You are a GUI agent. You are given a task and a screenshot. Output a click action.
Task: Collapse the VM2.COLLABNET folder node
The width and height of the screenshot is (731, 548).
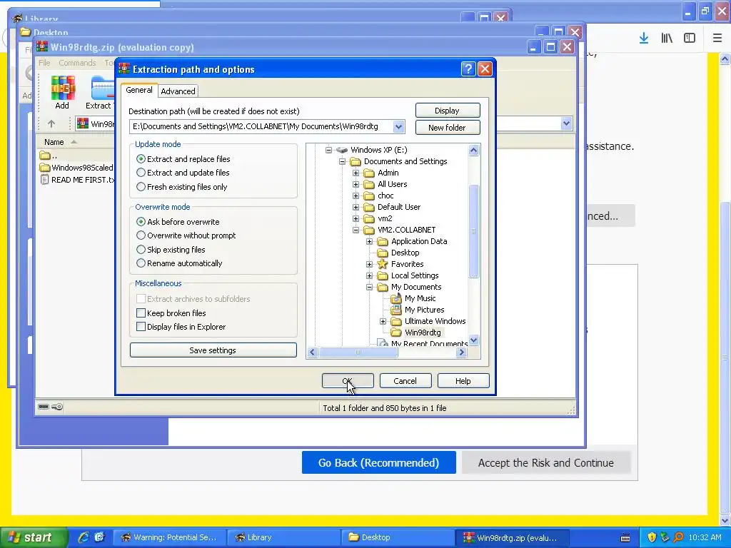(356, 230)
